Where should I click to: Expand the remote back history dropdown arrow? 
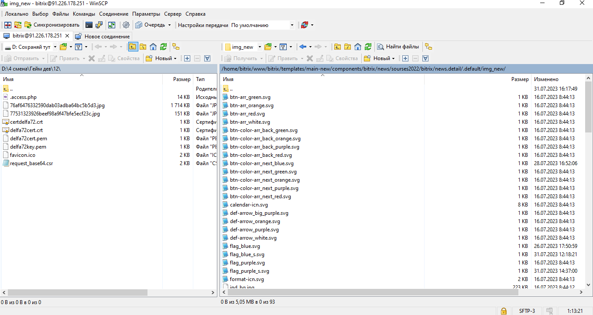[310, 47]
